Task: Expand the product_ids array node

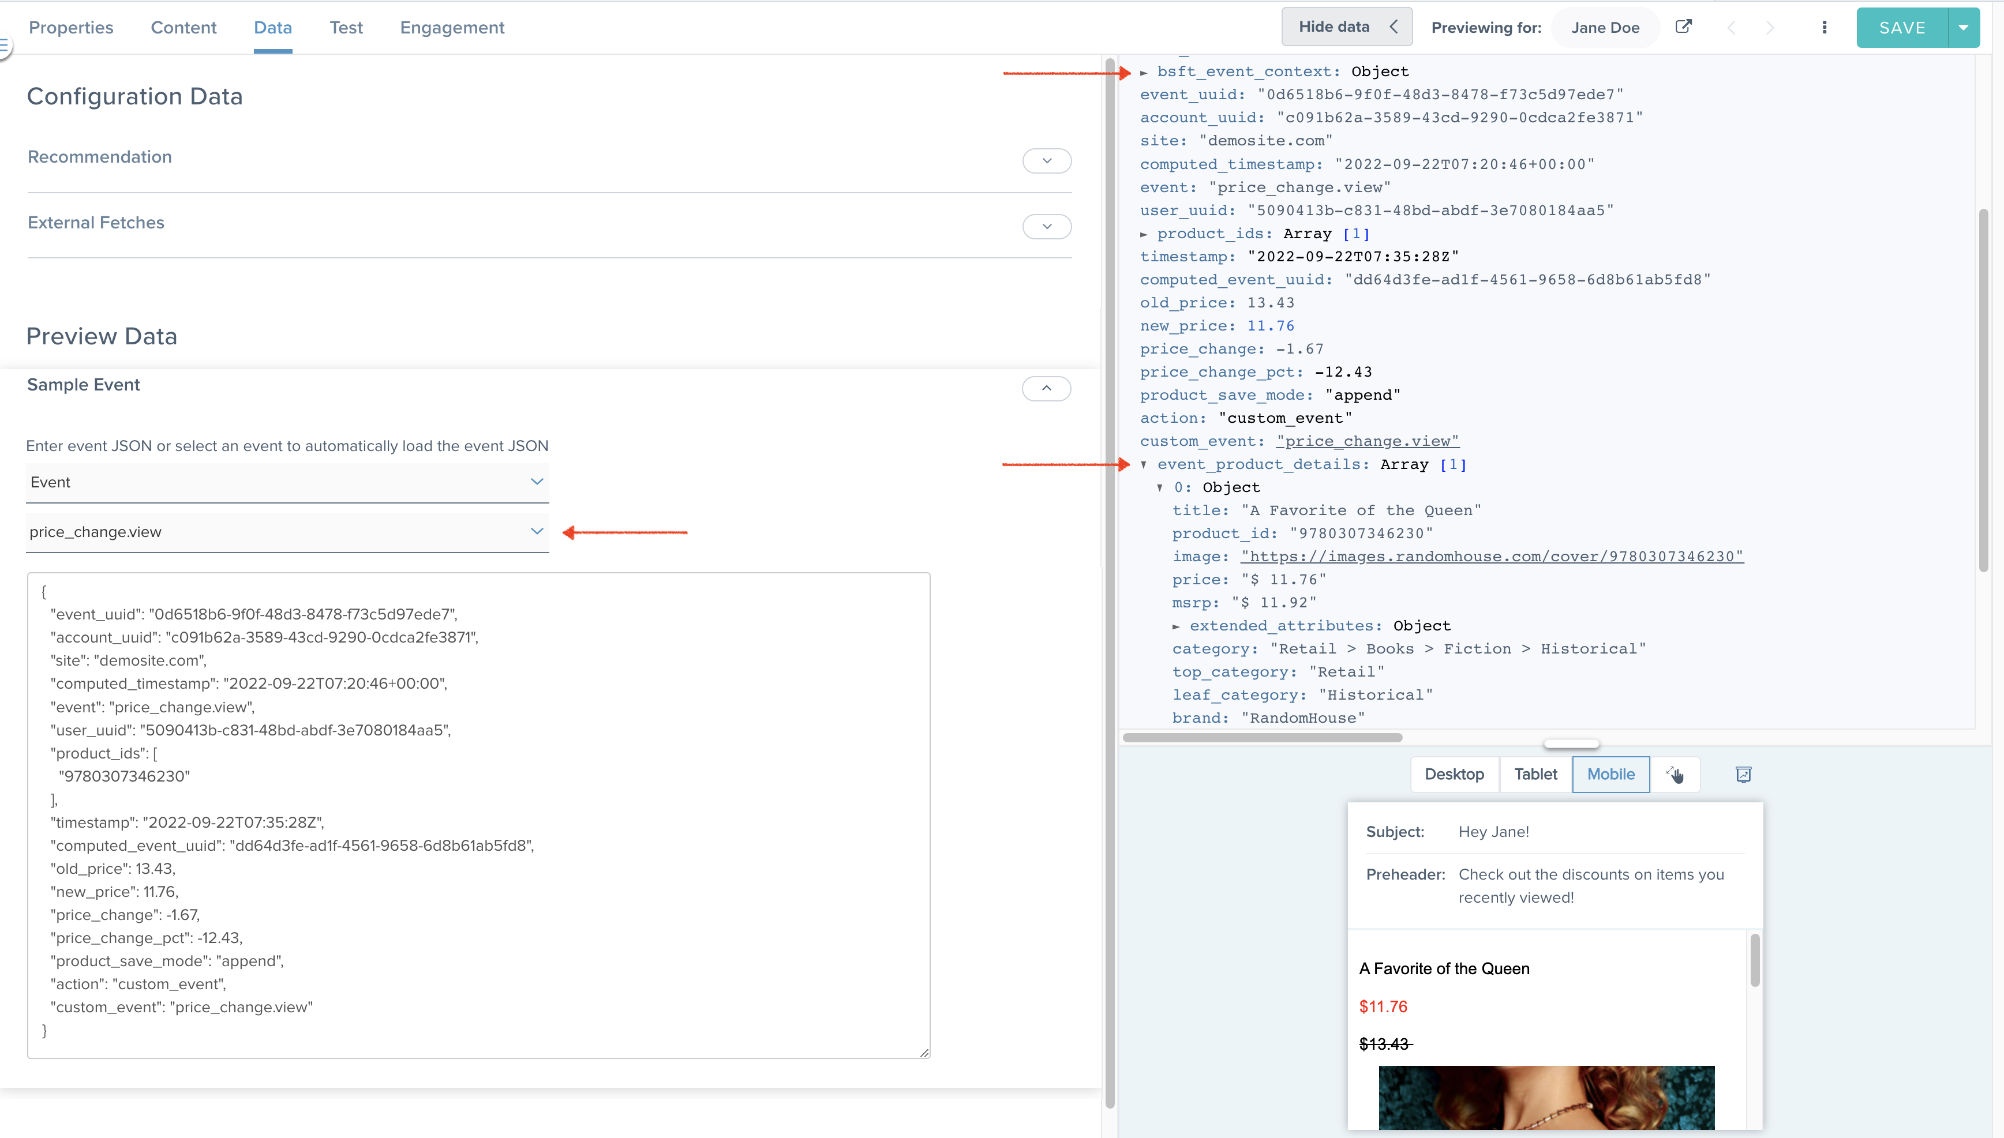Action: [x=1144, y=234]
